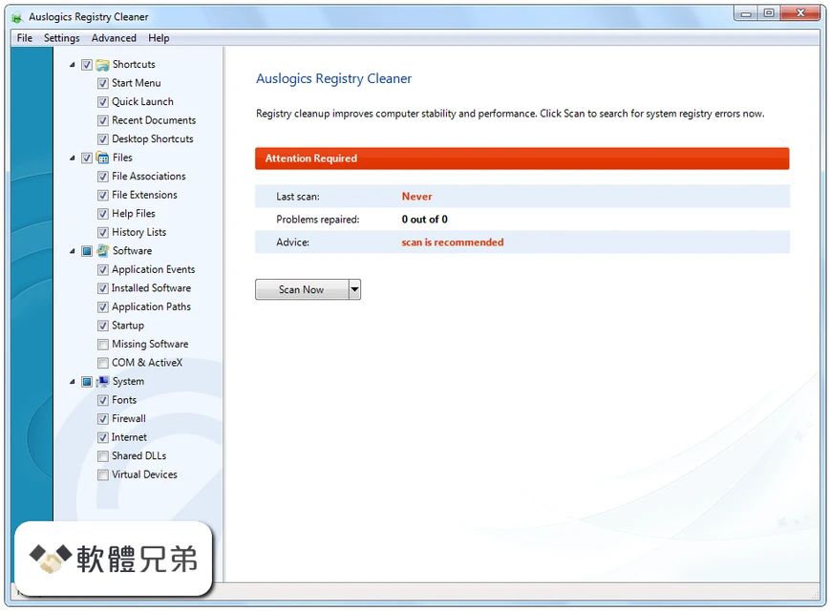830x611 pixels.
Task: Click the Shortcuts folder icon
Action: click(103, 65)
